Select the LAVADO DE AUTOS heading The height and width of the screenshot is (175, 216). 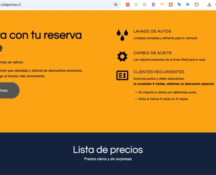(152, 31)
